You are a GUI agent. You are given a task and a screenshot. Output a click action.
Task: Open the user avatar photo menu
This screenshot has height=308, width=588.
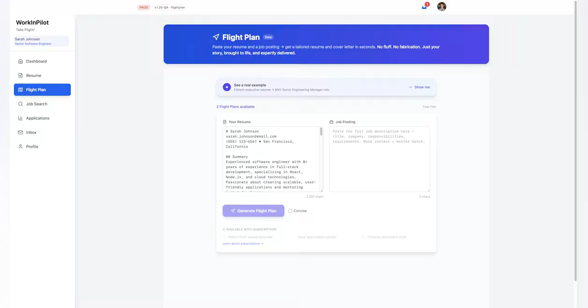(442, 7)
